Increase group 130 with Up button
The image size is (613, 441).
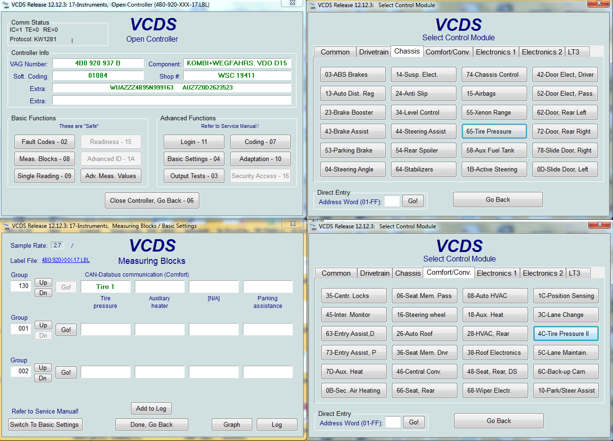(x=43, y=282)
